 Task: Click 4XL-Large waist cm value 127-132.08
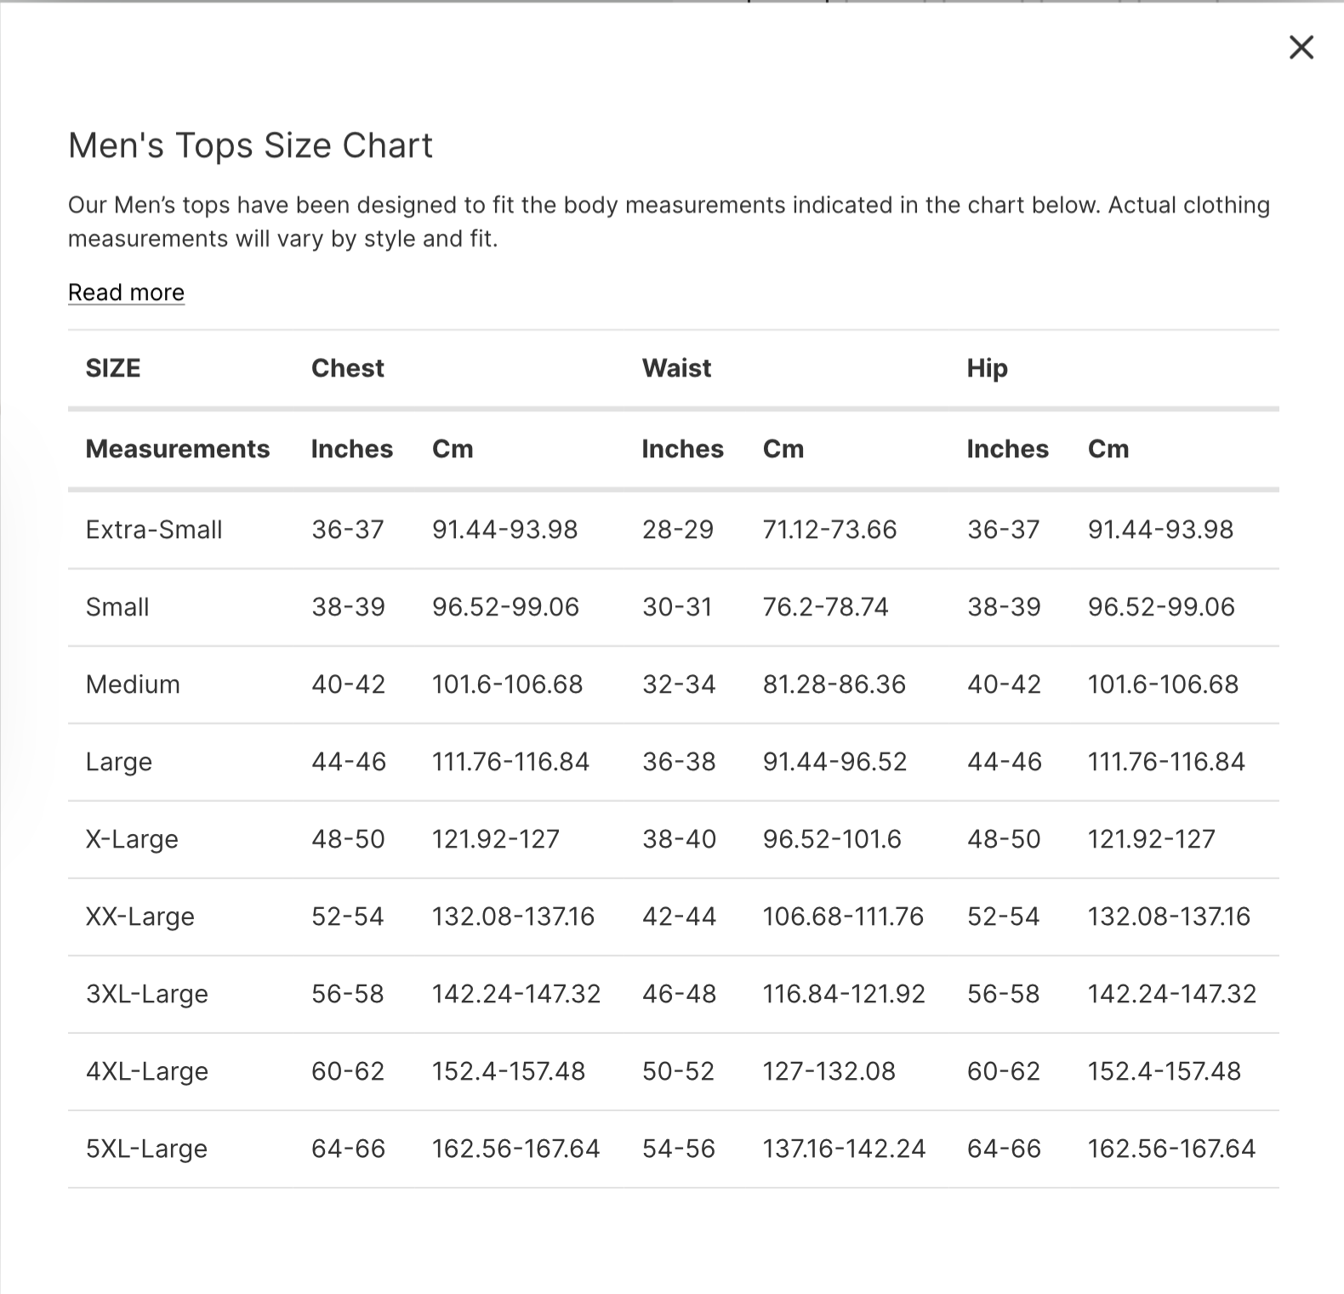(x=829, y=1071)
